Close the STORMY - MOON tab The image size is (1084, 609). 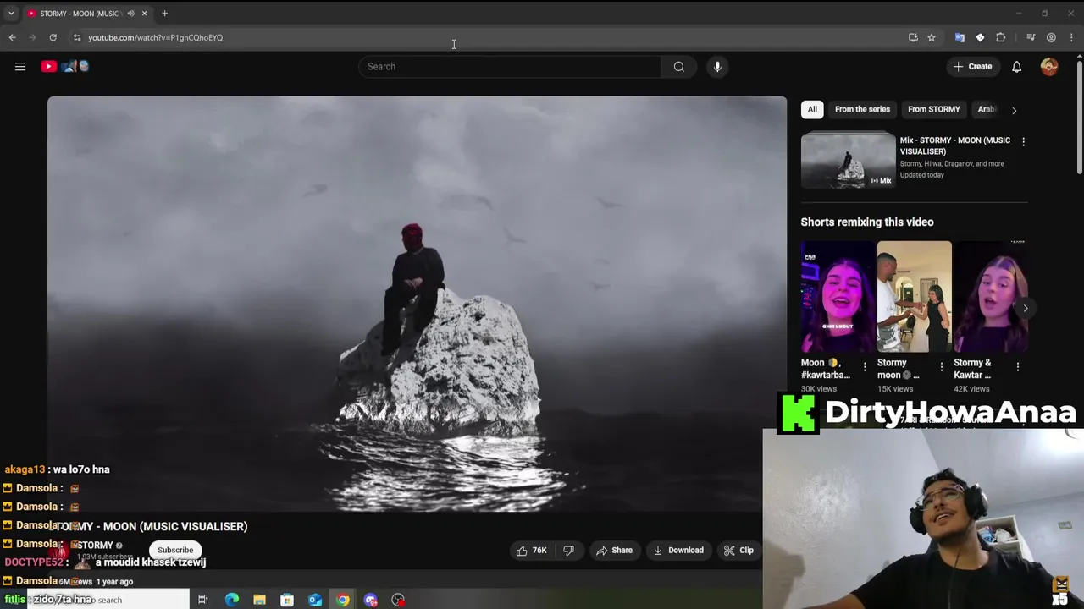coord(144,14)
